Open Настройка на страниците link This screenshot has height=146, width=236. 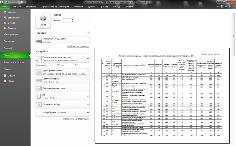tap(76, 119)
